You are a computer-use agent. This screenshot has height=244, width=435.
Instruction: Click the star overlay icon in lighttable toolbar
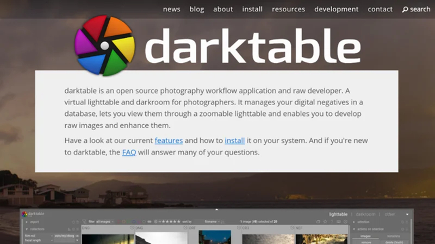325,222
